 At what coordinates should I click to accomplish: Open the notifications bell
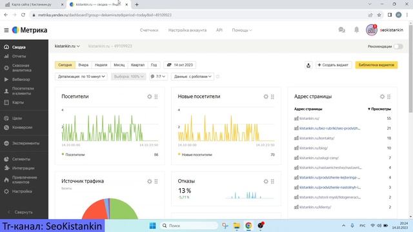(x=356, y=30)
